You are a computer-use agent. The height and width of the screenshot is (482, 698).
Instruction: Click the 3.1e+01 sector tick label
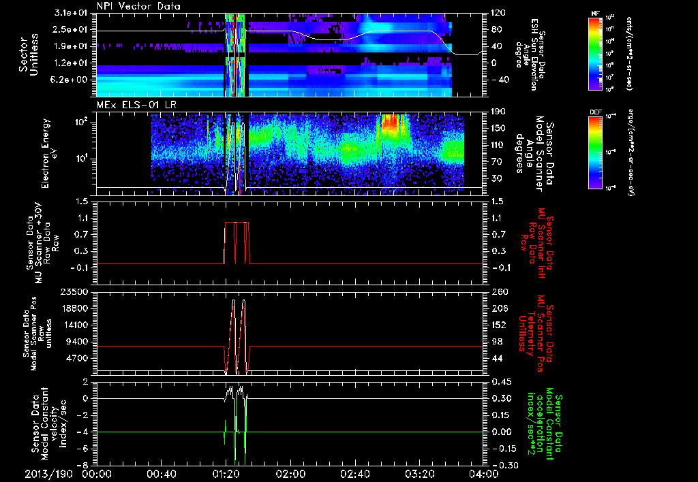point(71,13)
